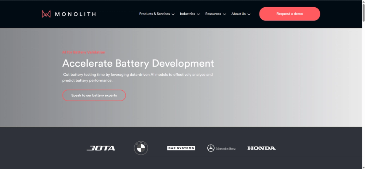Click the AI for Battery Validation text
Screen dimensions: 365x169
[x=84, y=52]
